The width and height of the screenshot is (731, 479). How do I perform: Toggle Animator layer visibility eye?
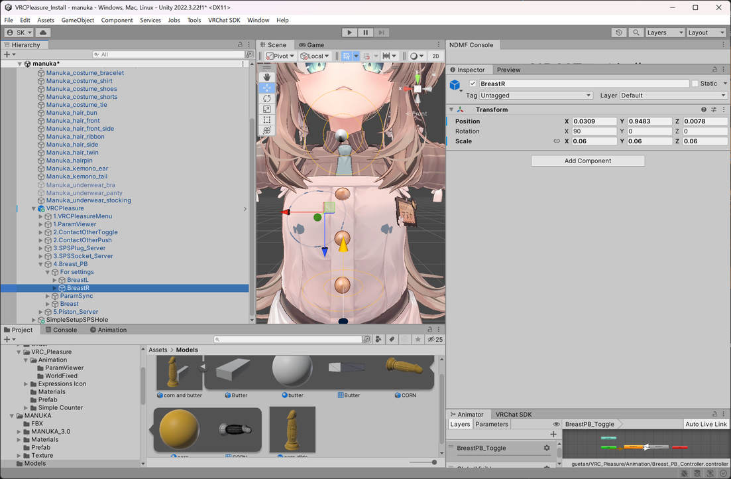556,425
